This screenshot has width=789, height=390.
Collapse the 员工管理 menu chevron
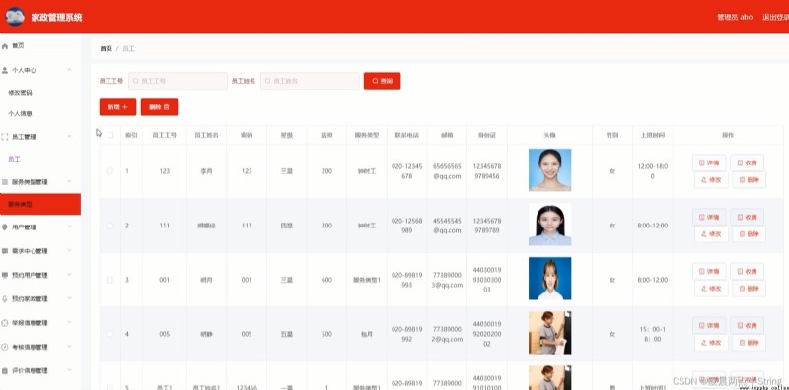69,136
